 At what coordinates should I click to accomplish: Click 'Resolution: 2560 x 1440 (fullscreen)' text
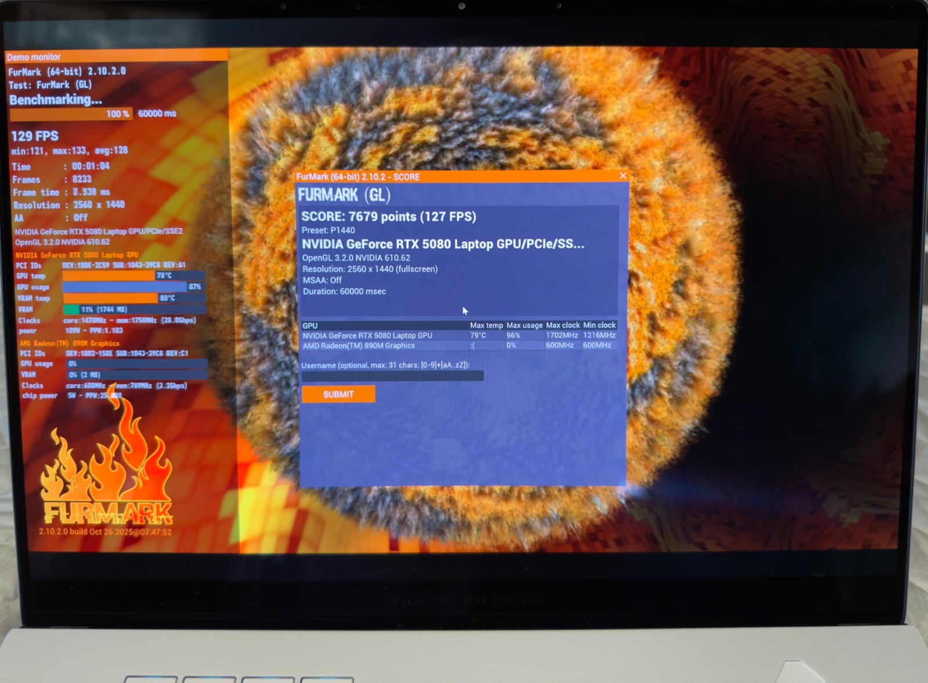click(370, 269)
